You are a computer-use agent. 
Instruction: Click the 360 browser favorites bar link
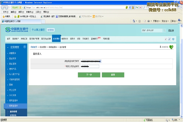click(28, 16)
